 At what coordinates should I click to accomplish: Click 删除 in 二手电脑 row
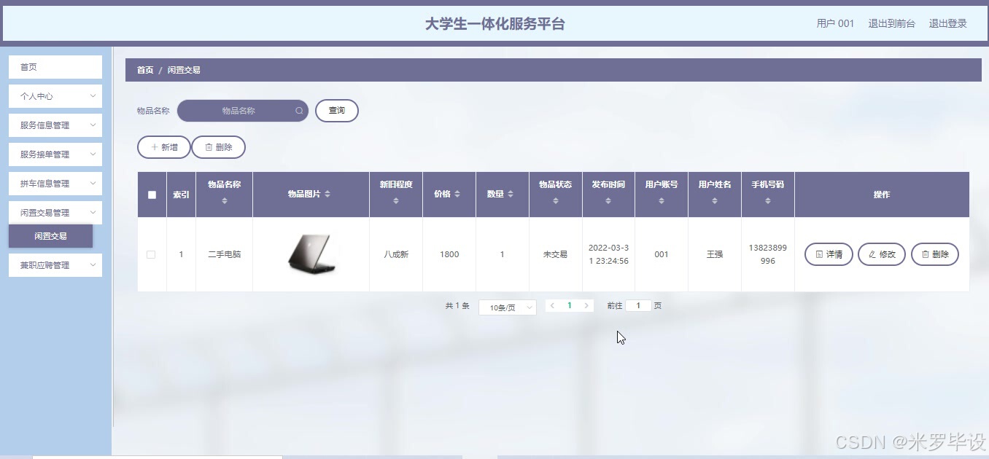coord(935,254)
